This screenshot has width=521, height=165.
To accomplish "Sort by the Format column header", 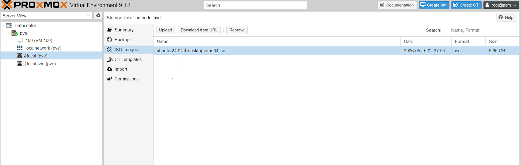I will click(x=468, y=41).
